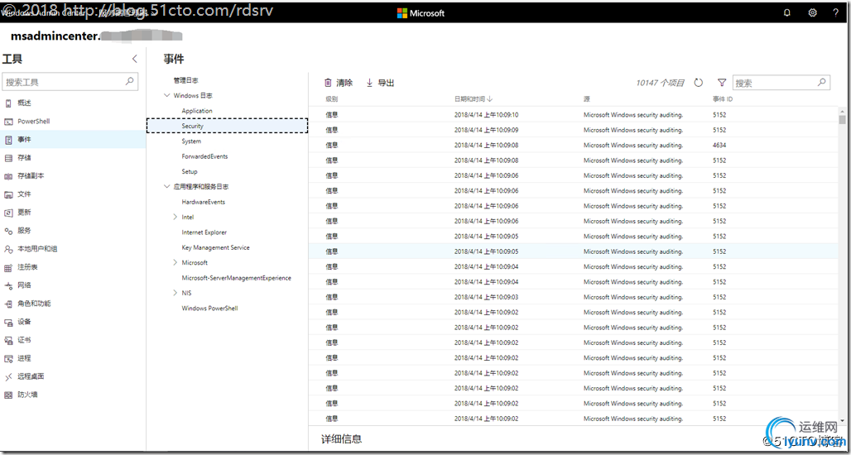Sort by 日期和时间 column header

[473, 99]
